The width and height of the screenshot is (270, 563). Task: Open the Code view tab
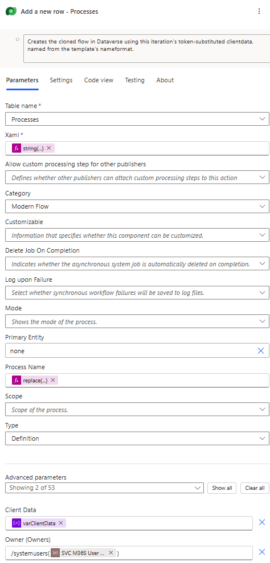pyautogui.click(x=99, y=80)
